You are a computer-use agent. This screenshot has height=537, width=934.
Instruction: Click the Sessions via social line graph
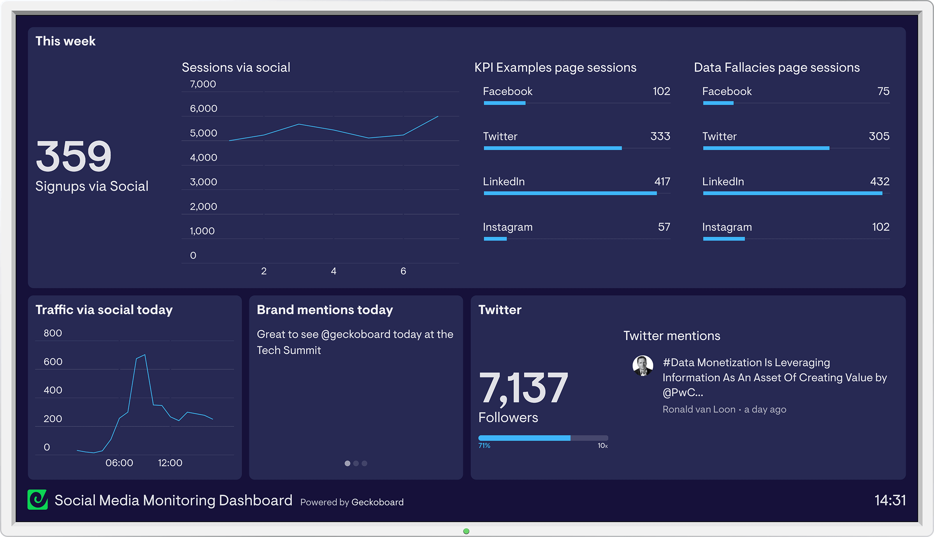[x=334, y=128]
